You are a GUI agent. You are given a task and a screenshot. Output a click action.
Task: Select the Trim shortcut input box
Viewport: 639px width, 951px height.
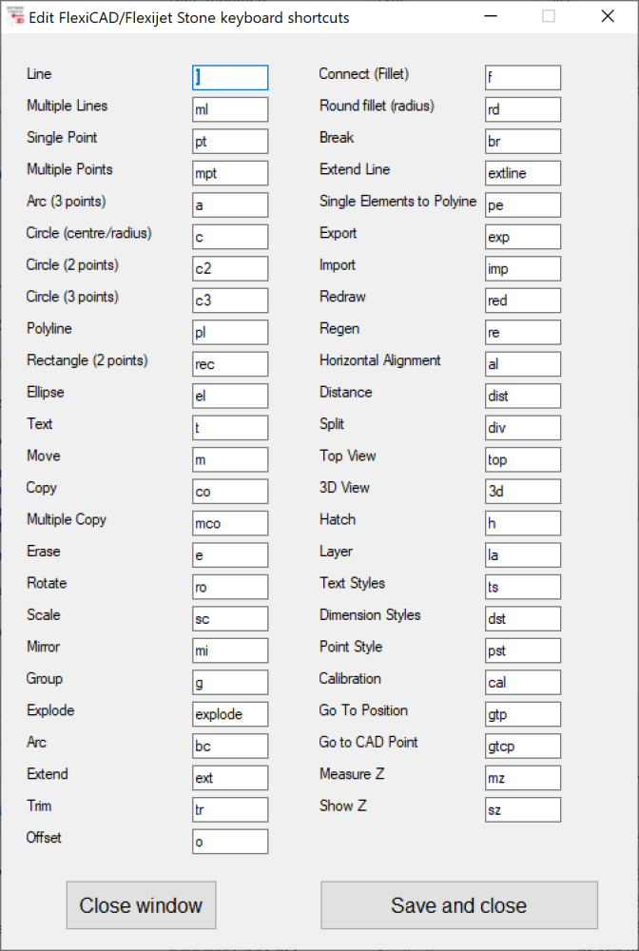click(229, 809)
